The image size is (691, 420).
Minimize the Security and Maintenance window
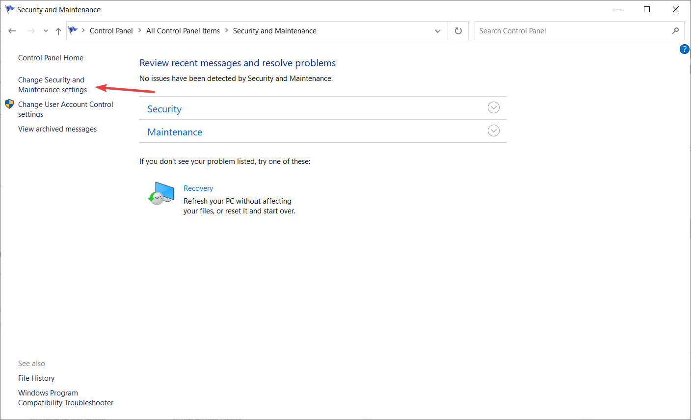[x=618, y=9]
